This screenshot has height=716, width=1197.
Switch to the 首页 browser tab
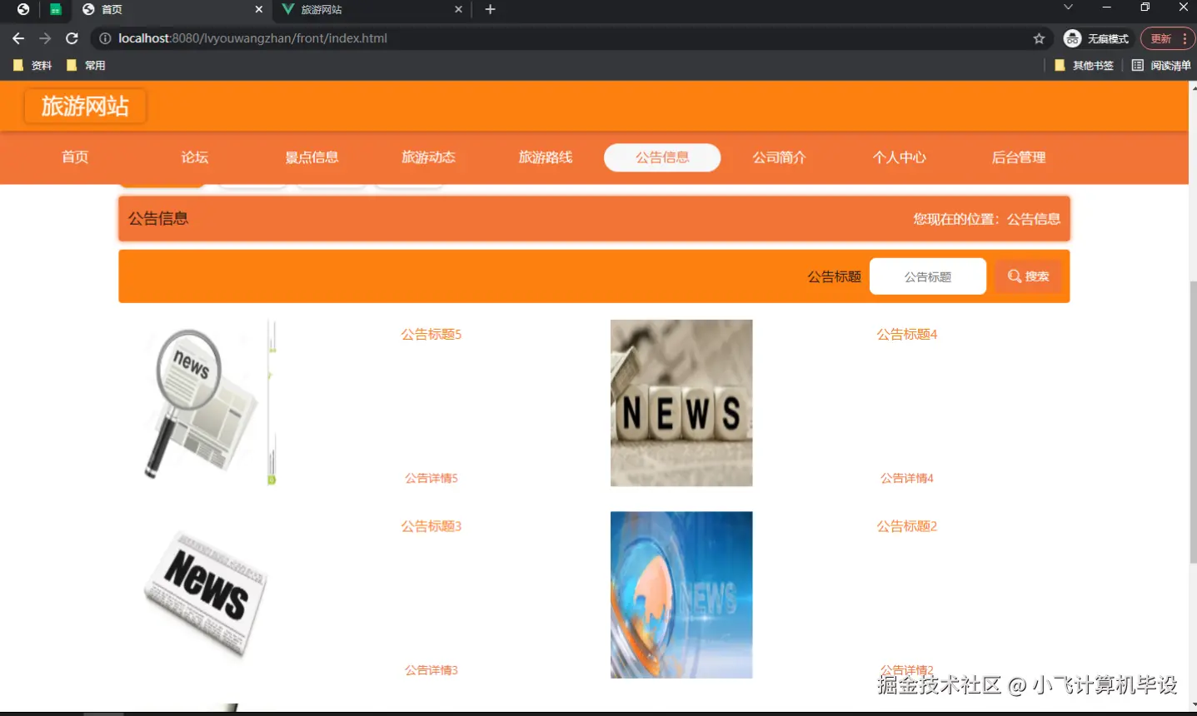(x=173, y=9)
